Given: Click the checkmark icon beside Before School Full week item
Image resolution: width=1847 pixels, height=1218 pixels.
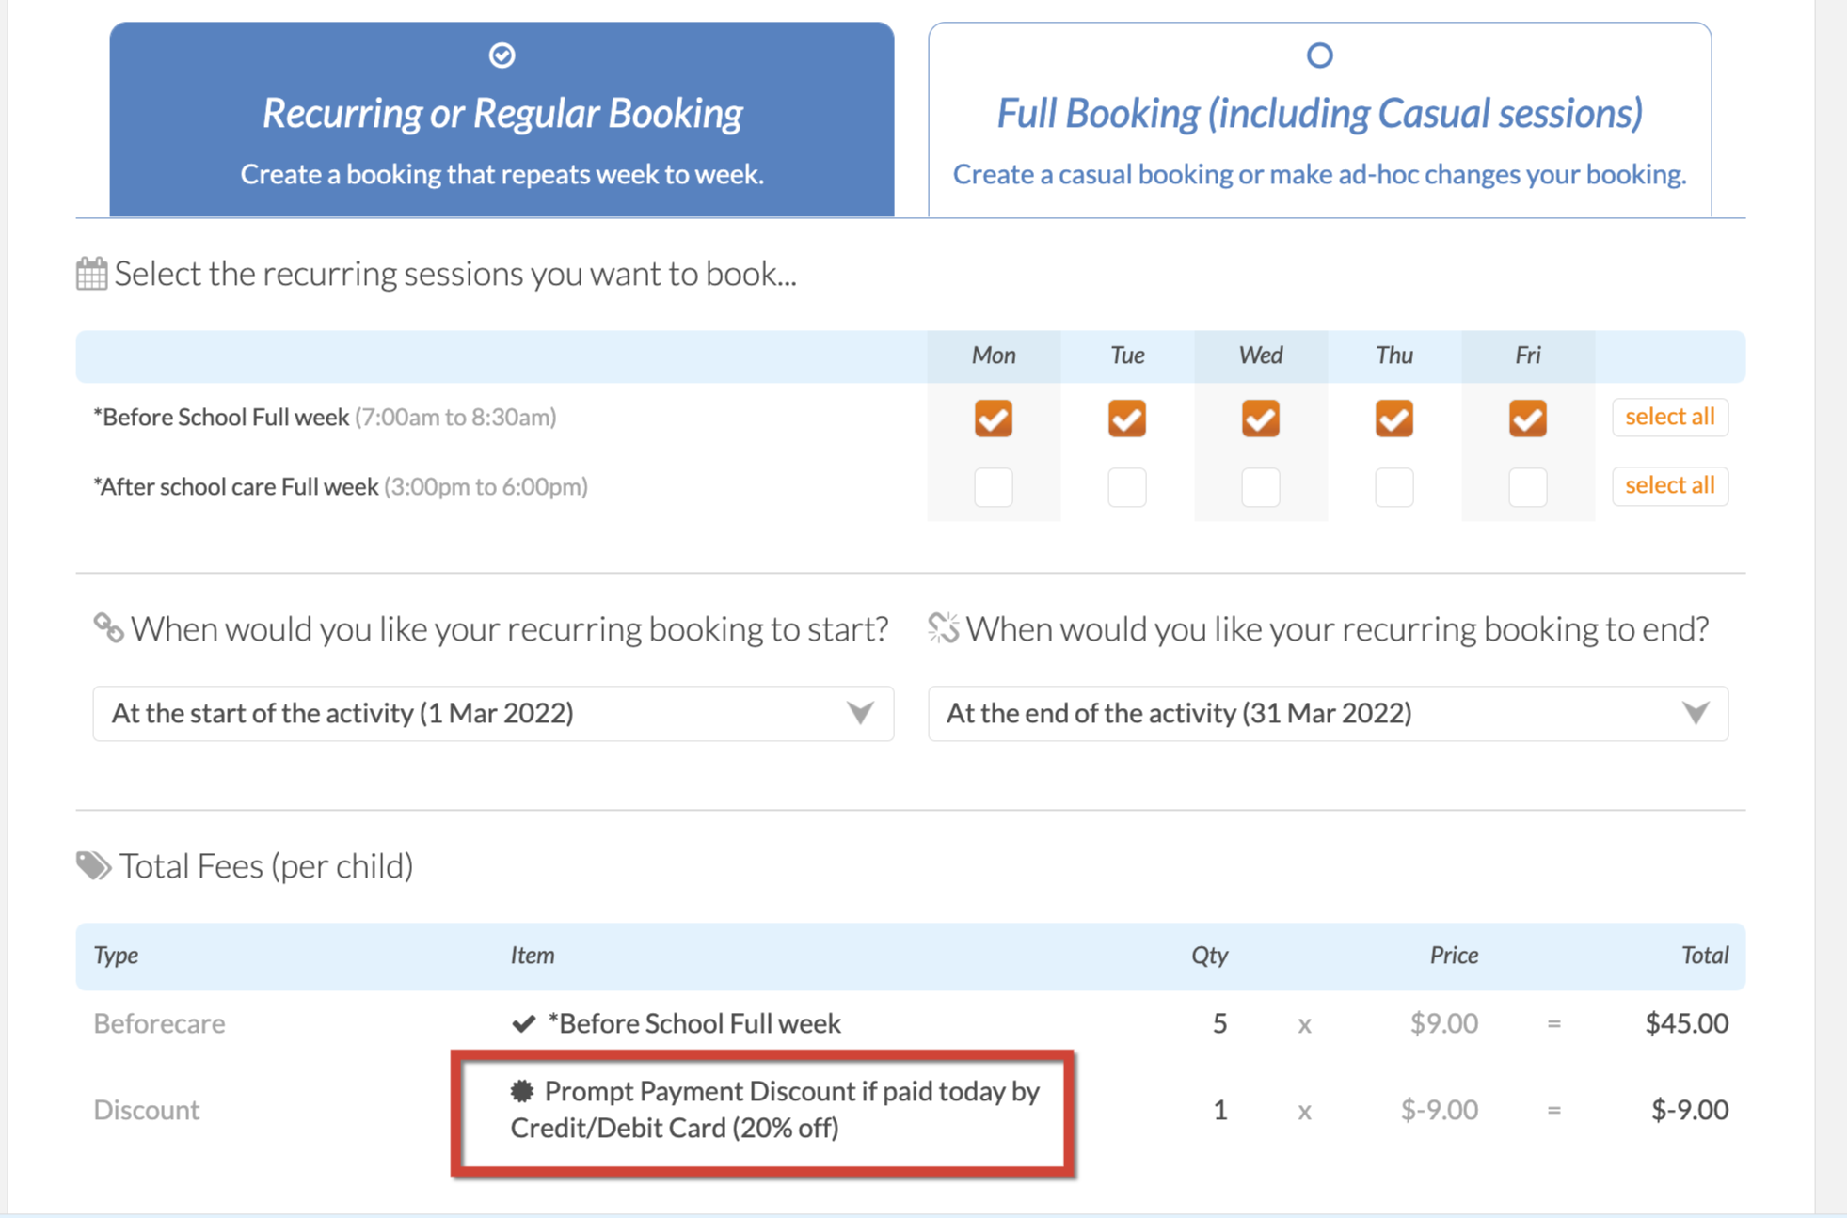Looking at the screenshot, I should tap(524, 1023).
